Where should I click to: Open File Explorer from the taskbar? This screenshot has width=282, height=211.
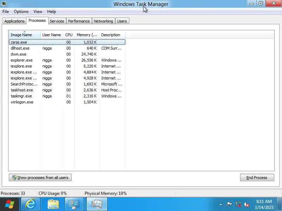[53, 204]
